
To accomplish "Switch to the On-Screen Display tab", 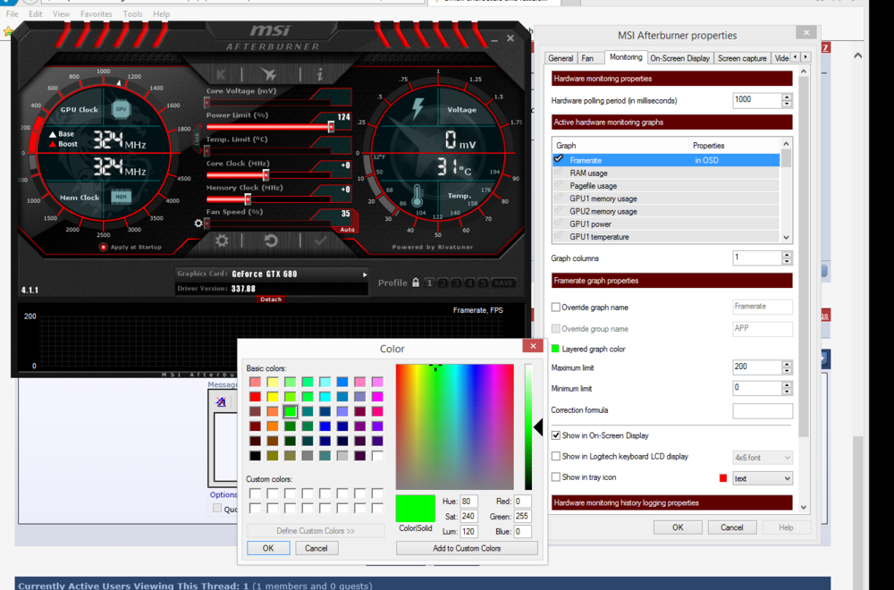I will click(x=679, y=58).
